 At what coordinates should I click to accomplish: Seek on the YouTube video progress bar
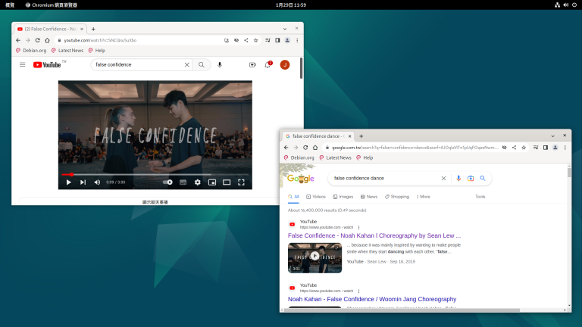point(155,174)
